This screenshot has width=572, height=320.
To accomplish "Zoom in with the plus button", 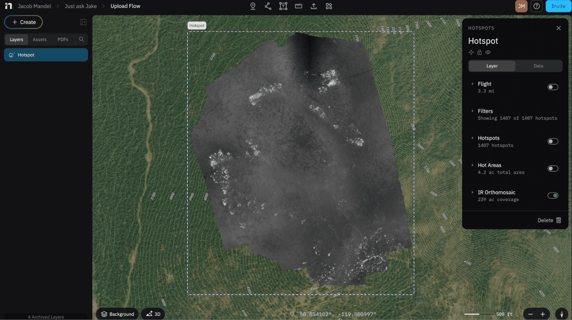I will 543,314.
